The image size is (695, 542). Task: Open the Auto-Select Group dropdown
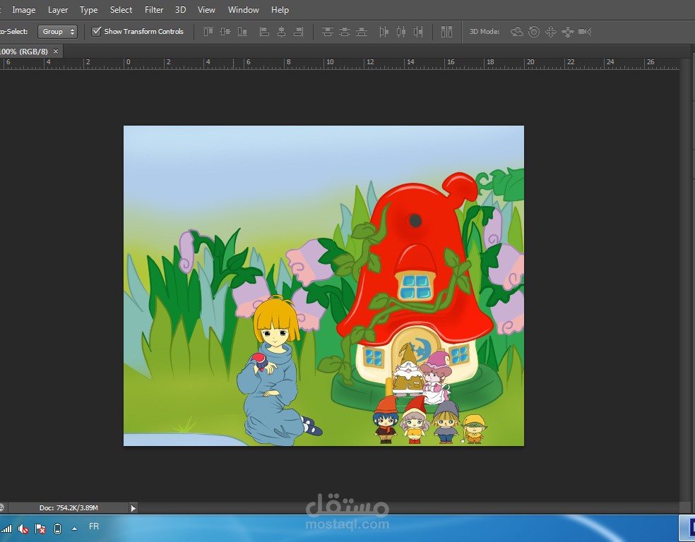click(x=58, y=32)
